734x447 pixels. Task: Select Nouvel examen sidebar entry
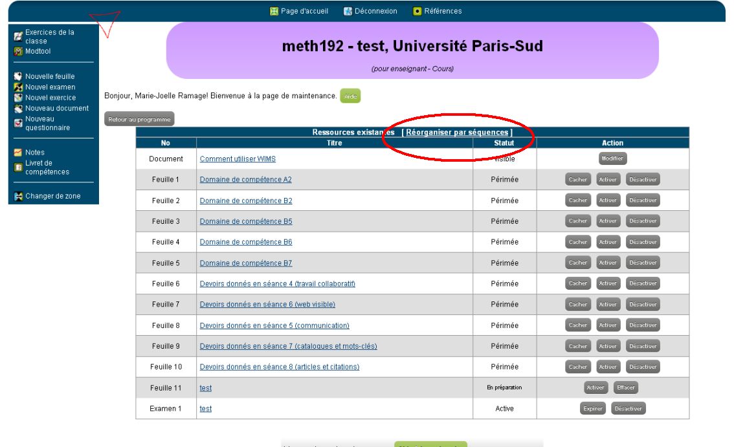[50, 87]
